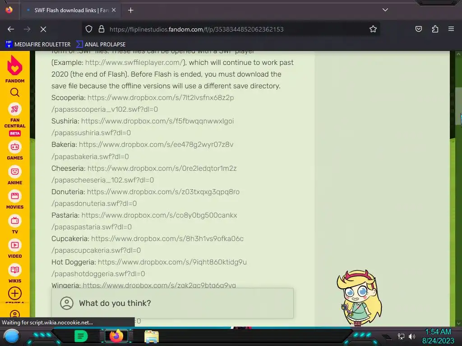Open Fandom search magnifier
The width and height of the screenshot is (462, 346).
pos(15,93)
